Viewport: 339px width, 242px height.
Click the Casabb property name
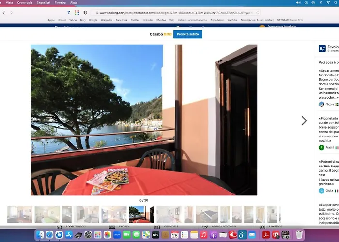(156, 34)
